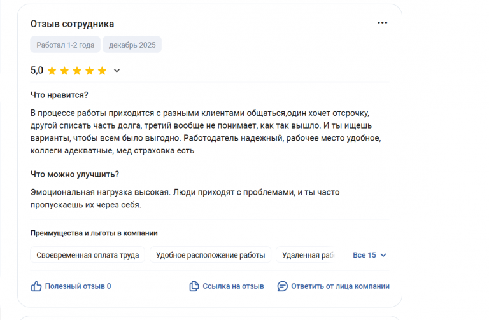Viewport: 489px width, 320px height.
Task: Copy 'Ссылка на отзыв' link
Action: tap(233, 286)
